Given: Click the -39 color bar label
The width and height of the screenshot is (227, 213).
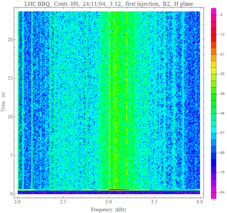Looking at the screenshot, I should 221,94.
